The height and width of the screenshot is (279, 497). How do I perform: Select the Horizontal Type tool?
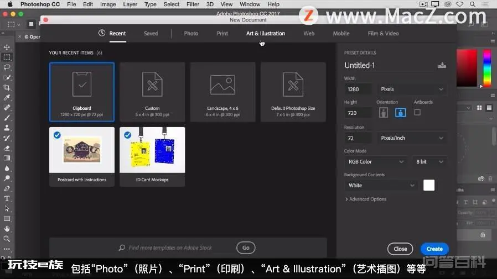pyautogui.click(x=7, y=199)
